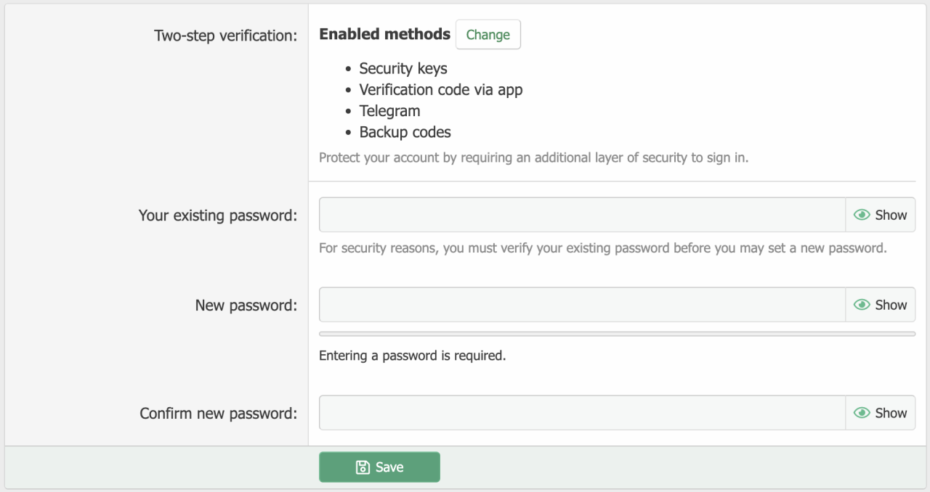The image size is (930, 492).
Task: Toggle Show for the existing password field
Action: (x=880, y=215)
